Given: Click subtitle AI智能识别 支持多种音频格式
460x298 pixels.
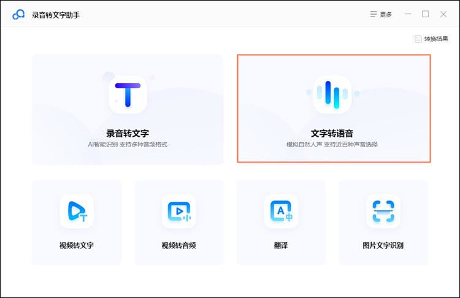Looking at the screenshot, I should pyautogui.click(x=128, y=144).
